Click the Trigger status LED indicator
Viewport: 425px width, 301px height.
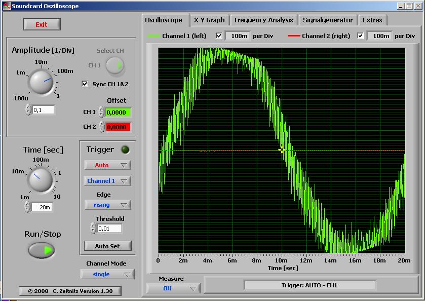click(x=125, y=149)
